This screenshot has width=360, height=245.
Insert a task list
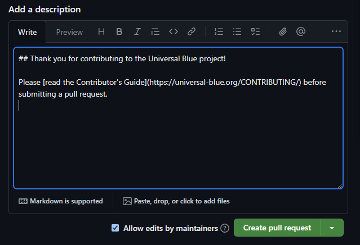pyautogui.click(x=255, y=32)
